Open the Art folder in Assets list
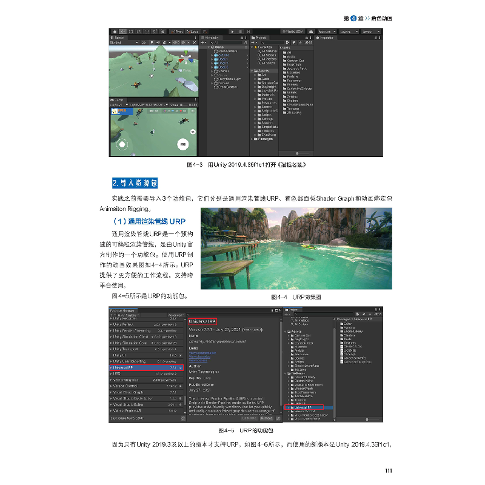The image size is (485, 485). 287,53
